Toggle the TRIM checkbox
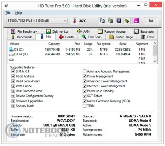Viewport: 165px width, 146px height. tap(84, 106)
